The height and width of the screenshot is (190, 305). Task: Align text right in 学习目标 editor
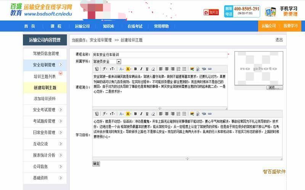click(x=173, y=114)
